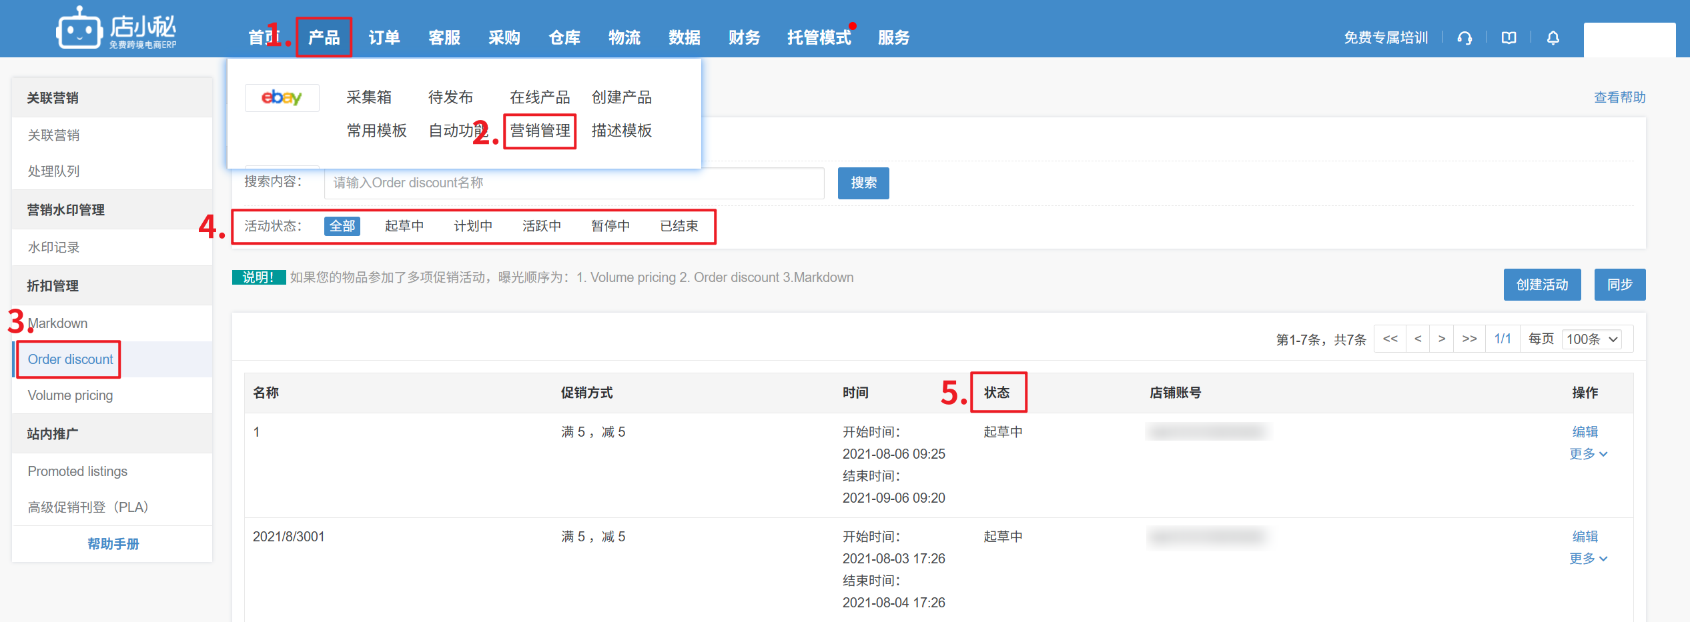The width and height of the screenshot is (1690, 622).
Task: Open Volume pricing in sidebar
Action: [x=70, y=395]
